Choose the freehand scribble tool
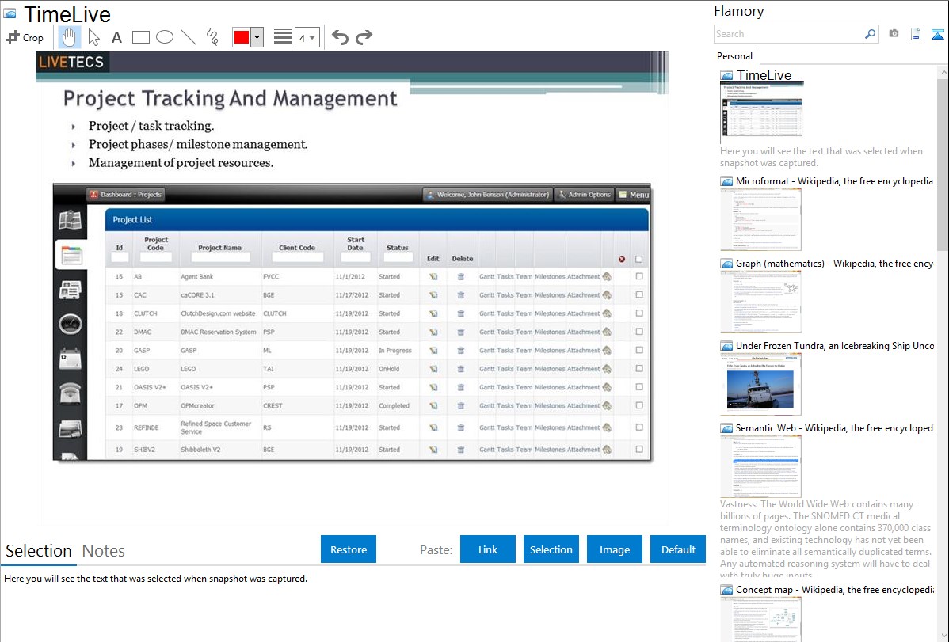Image resolution: width=949 pixels, height=642 pixels. (212, 37)
